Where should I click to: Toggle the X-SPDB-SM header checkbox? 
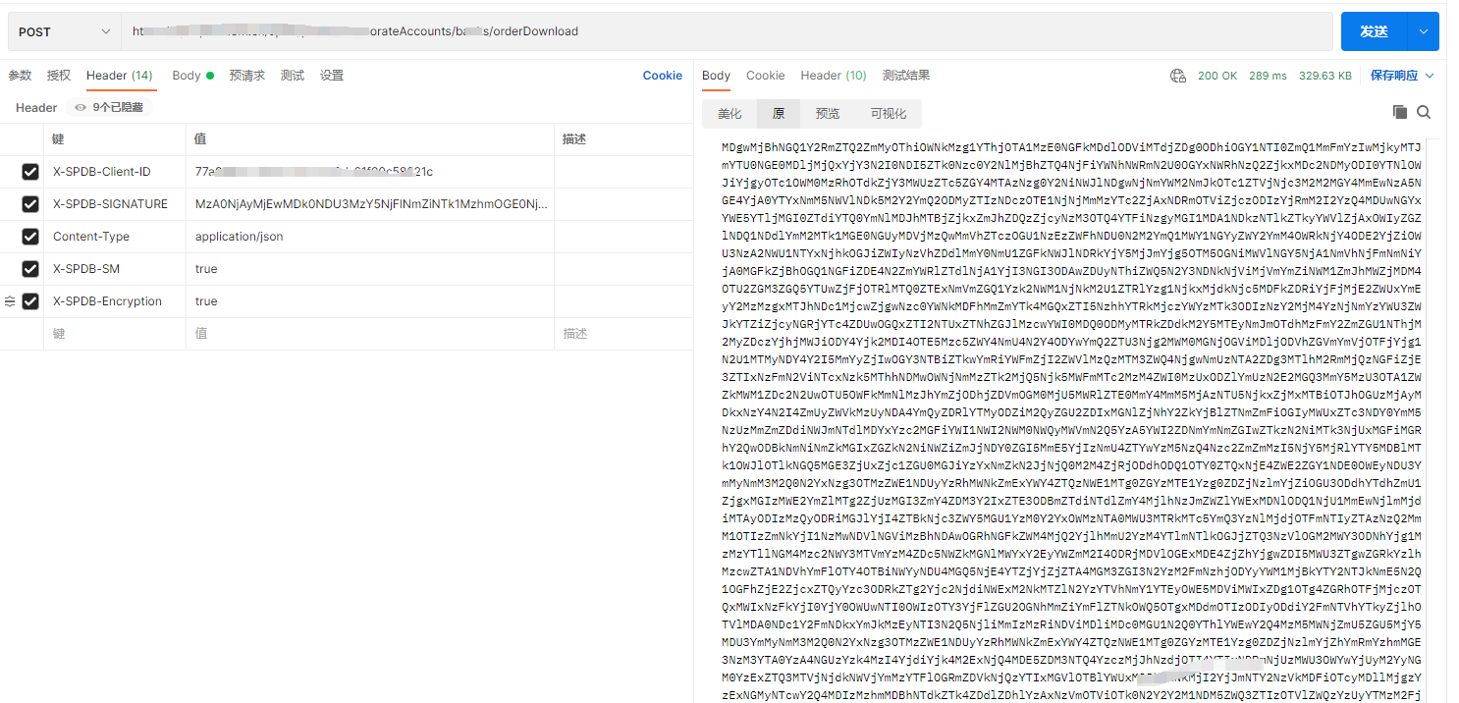click(x=30, y=269)
